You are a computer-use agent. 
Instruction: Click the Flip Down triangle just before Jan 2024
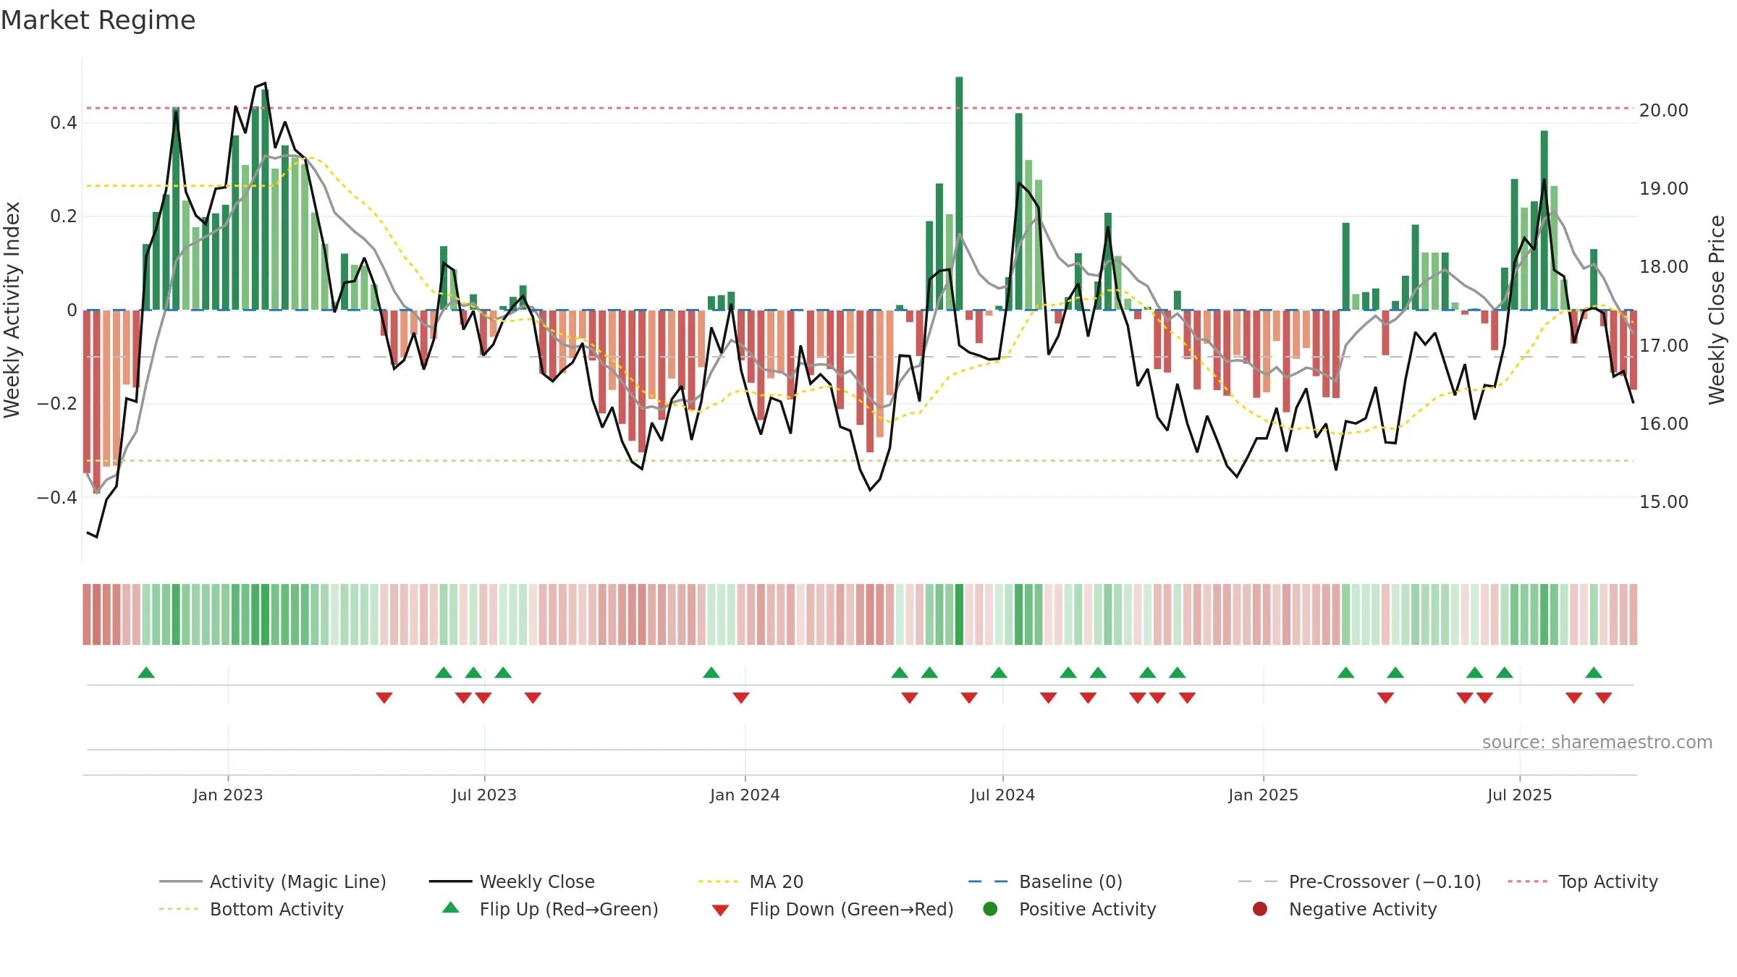(741, 698)
